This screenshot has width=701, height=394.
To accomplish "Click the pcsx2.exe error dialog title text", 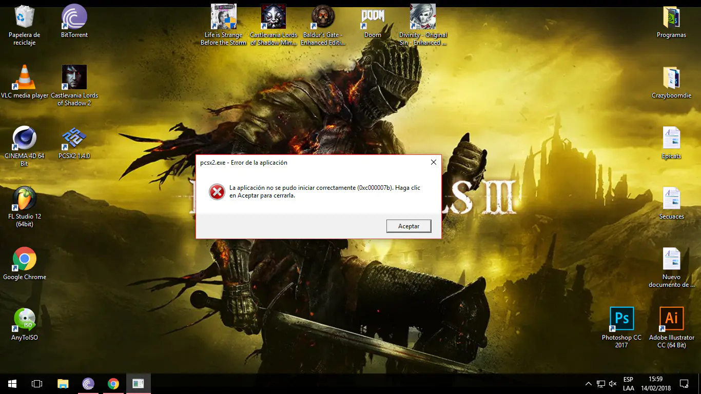I will pyautogui.click(x=244, y=163).
